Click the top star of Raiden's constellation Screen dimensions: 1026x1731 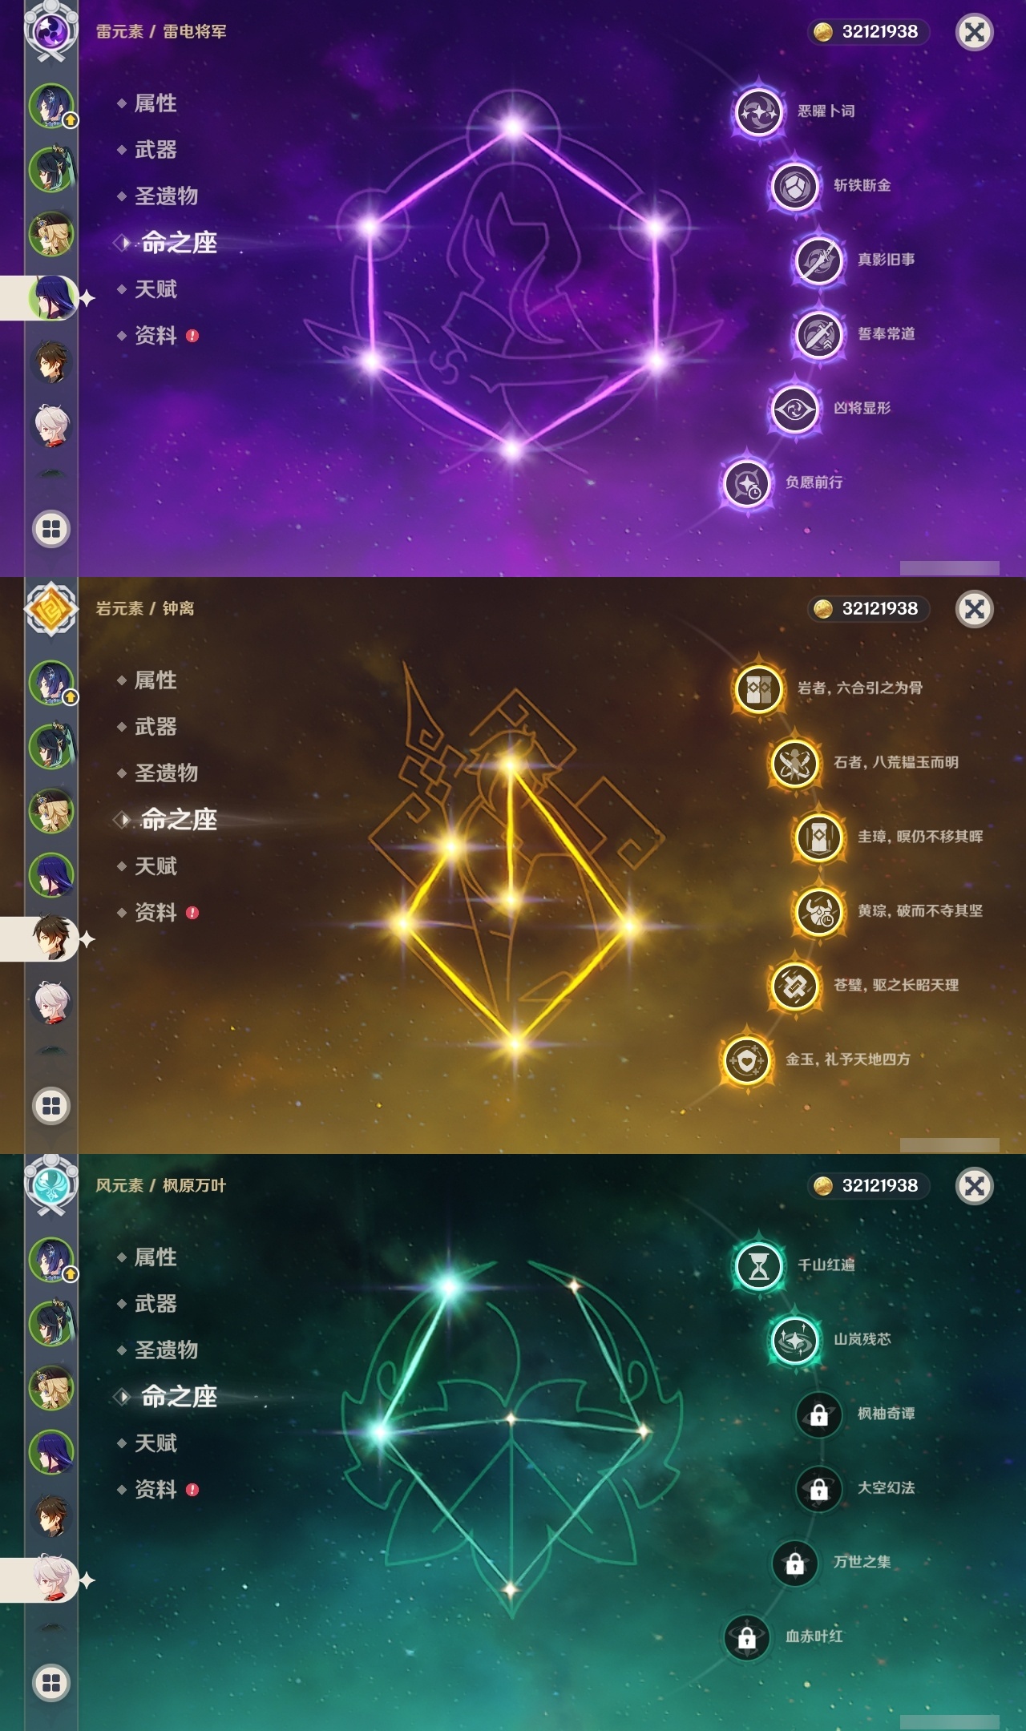pos(513,126)
